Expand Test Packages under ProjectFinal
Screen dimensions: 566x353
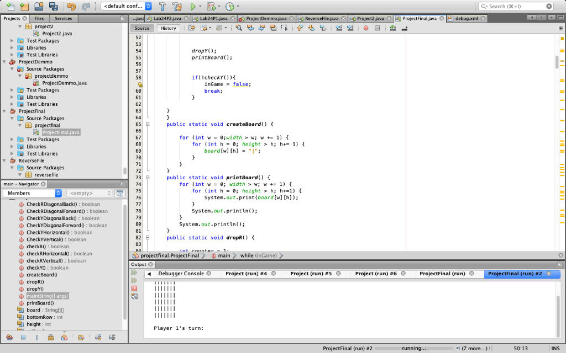pos(12,140)
